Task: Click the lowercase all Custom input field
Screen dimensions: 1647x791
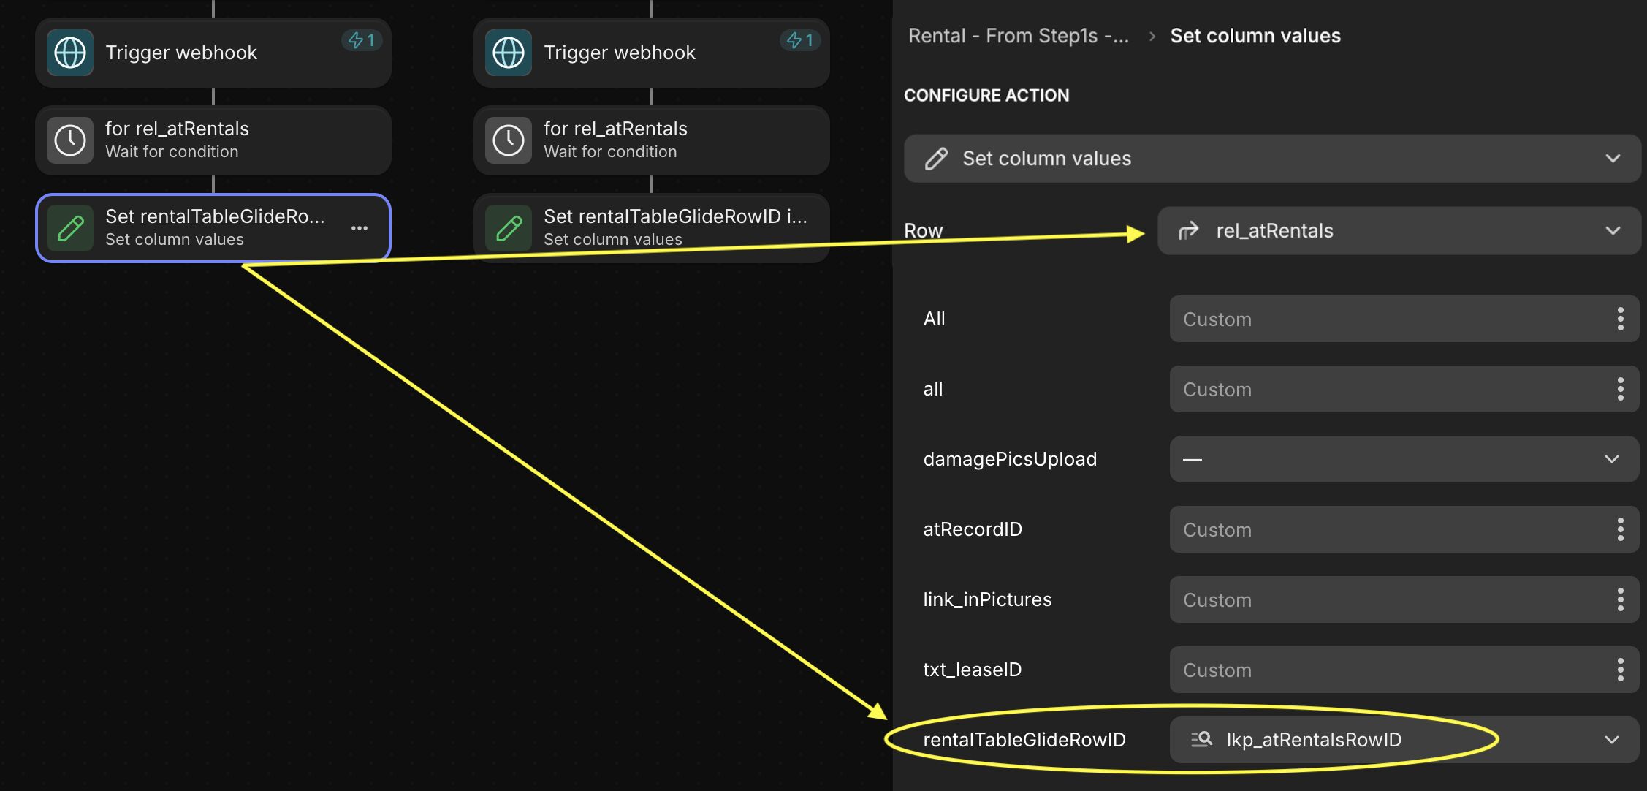Action: pyautogui.click(x=1388, y=389)
